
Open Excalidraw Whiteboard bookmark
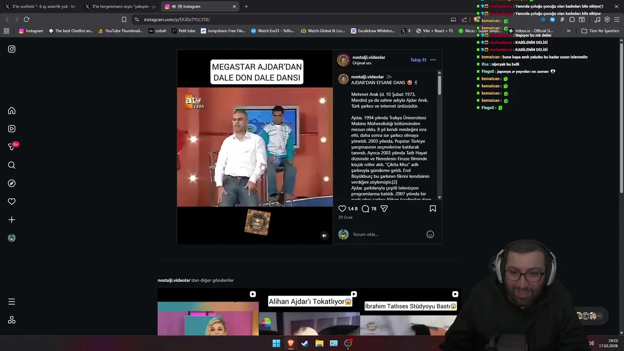click(373, 31)
